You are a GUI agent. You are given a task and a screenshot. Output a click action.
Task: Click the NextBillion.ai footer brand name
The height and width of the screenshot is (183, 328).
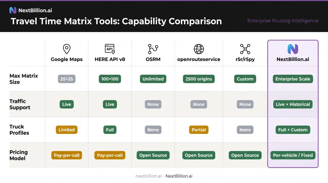click(x=179, y=176)
